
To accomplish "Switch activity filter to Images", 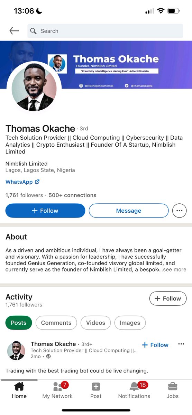I will point(130,323).
